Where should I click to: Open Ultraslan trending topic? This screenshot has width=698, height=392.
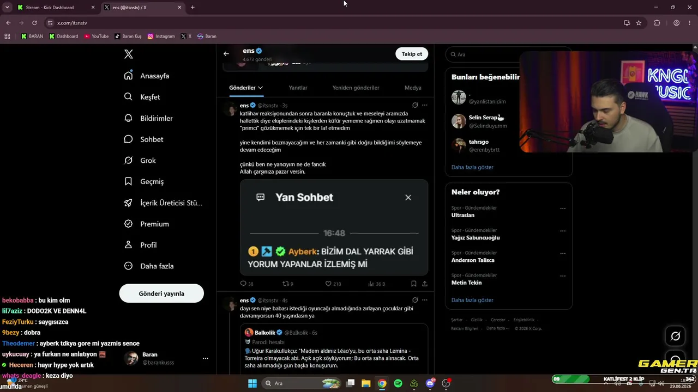tap(463, 215)
